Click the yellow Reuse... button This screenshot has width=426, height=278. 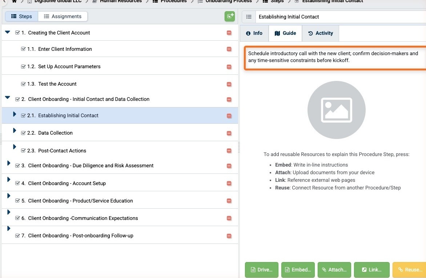pyautogui.click(x=409, y=270)
